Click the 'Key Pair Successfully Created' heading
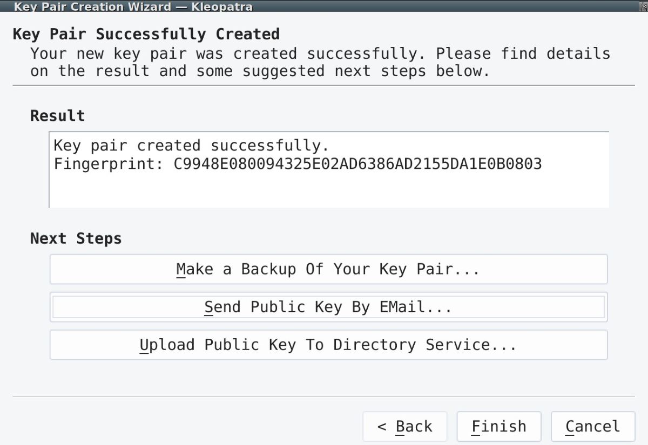Screen dimensions: 648x445 [146, 35]
